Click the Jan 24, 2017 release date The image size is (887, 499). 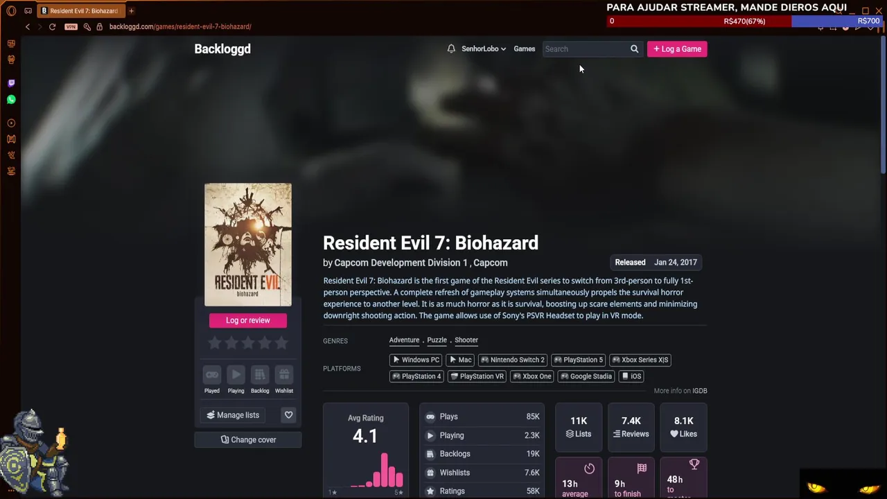676,263
